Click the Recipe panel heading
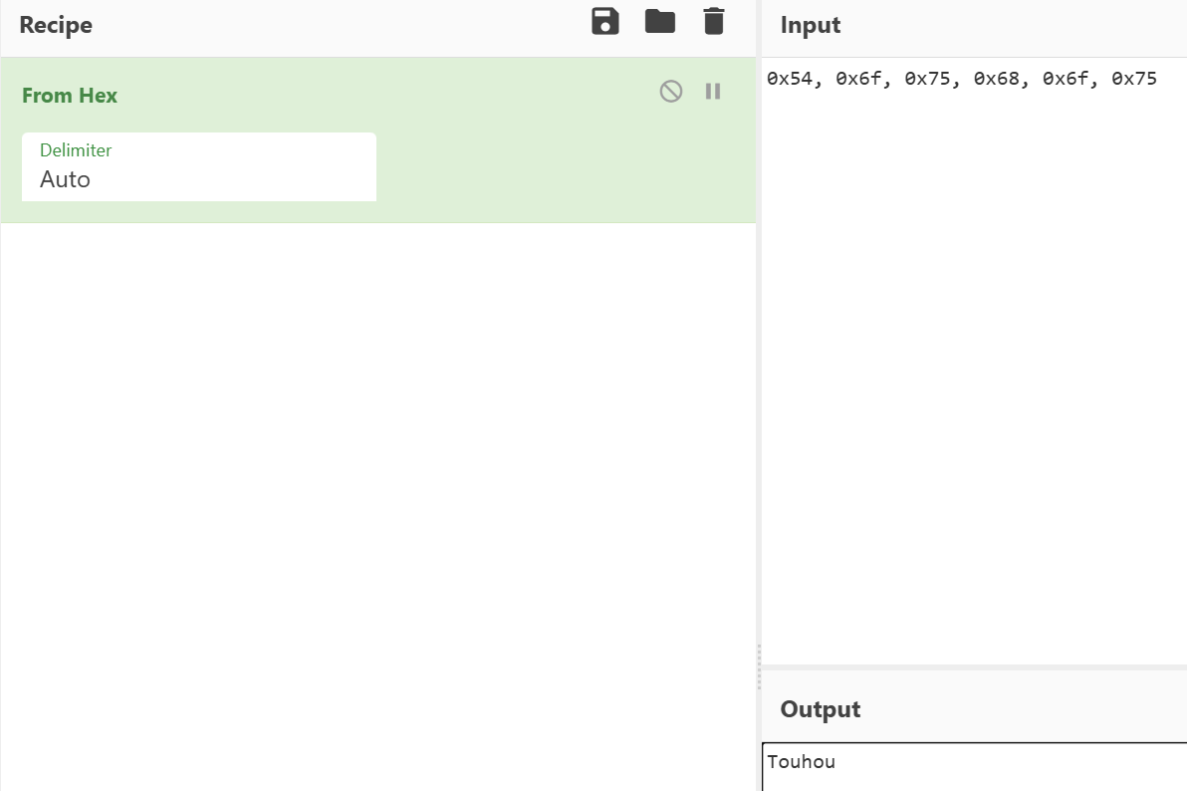1187x791 pixels. (x=56, y=26)
